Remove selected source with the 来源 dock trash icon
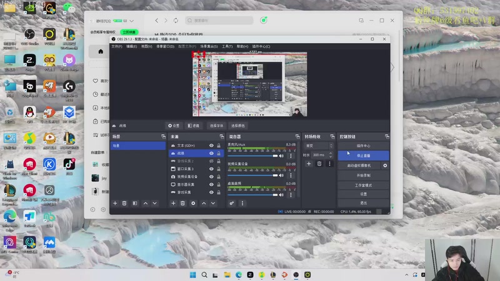 [182, 204]
